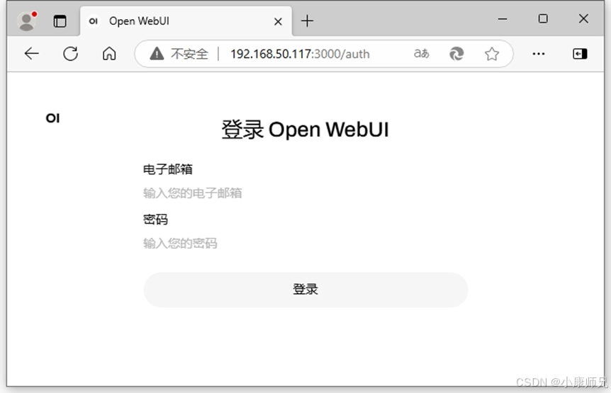611x393 pixels.
Task: Click the 登录 sign-in button
Action: tap(305, 290)
